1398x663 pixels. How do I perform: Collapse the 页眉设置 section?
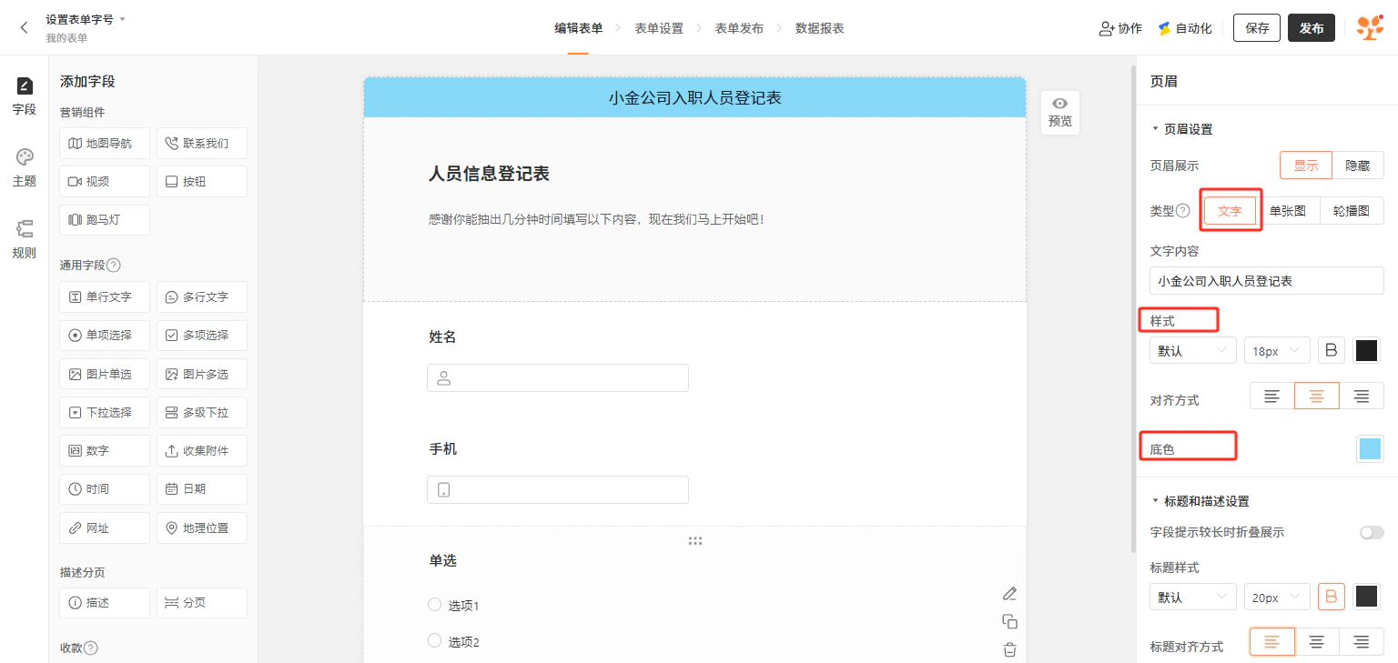[x=1156, y=129]
